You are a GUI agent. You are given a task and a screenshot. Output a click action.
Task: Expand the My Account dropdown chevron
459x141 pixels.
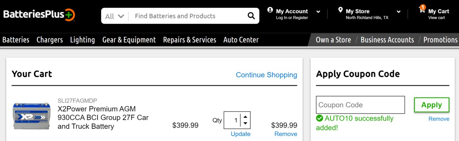318,12
